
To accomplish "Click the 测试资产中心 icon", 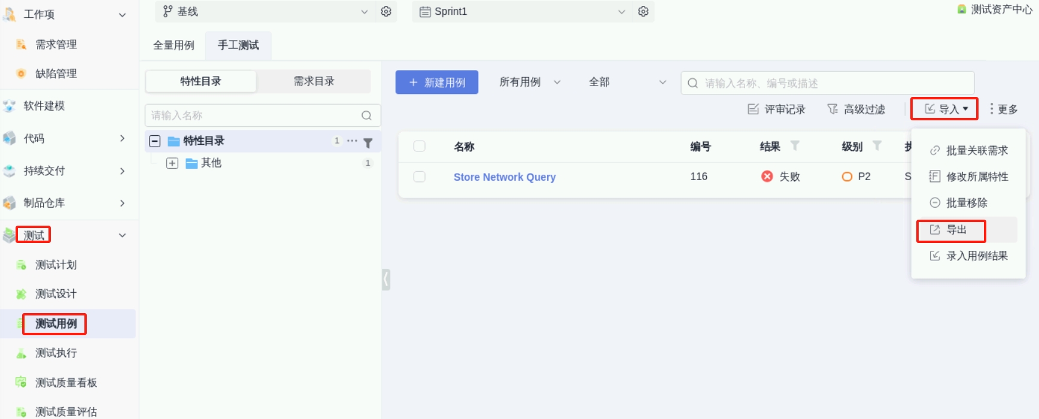I will point(962,9).
